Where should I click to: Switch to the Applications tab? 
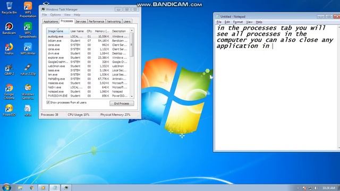click(x=50, y=21)
